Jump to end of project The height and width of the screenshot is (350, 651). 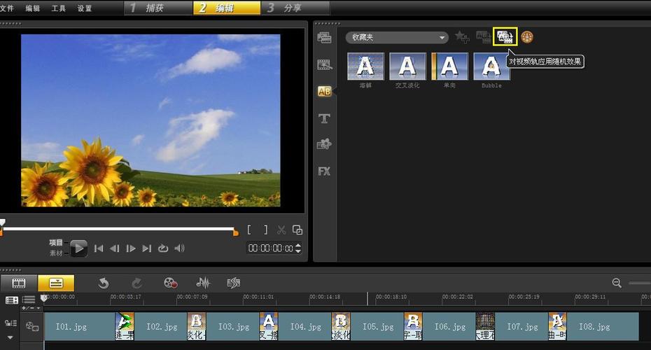pos(146,248)
